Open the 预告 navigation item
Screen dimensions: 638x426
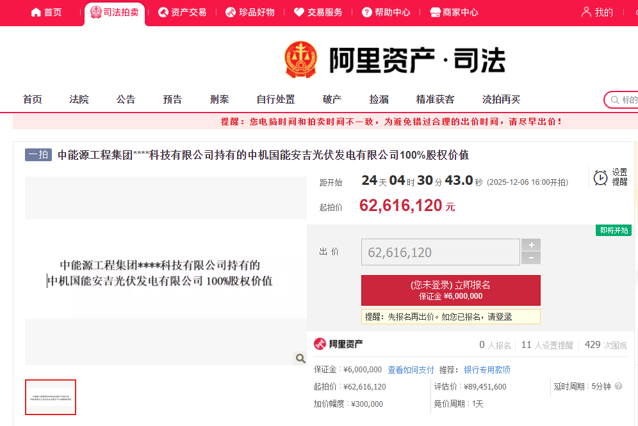pyautogui.click(x=172, y=100)
